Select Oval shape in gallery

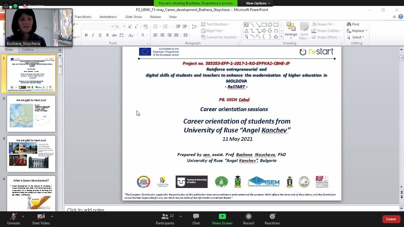pos(270,25)
